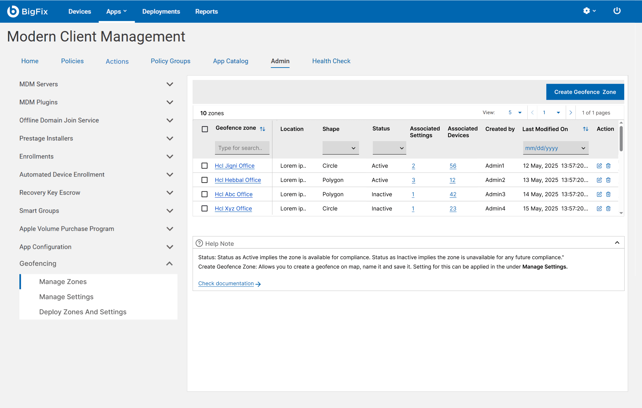Image resolution: width=642 pixels, height=408 pixels.
Task: Open the settings gear menu
Action: (x=589, y=11)
